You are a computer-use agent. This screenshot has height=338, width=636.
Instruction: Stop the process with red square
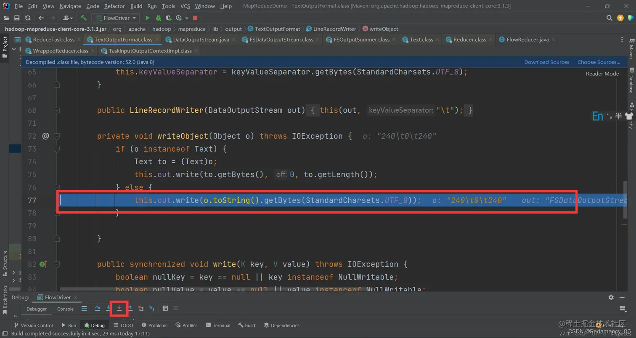[195, 18]
